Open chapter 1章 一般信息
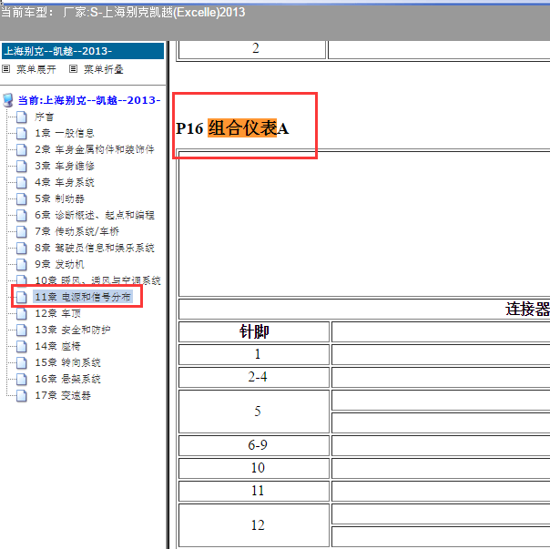Image resolution: width=550 pixels, height=549 pixels. (65, 133)
